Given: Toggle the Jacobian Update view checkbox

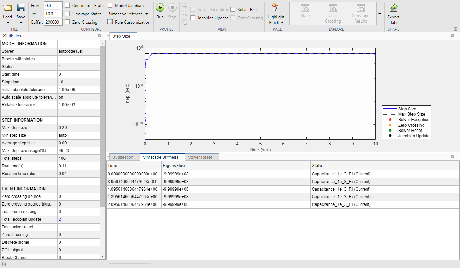Looking at the screenshot, I should [x=193, y=18].
